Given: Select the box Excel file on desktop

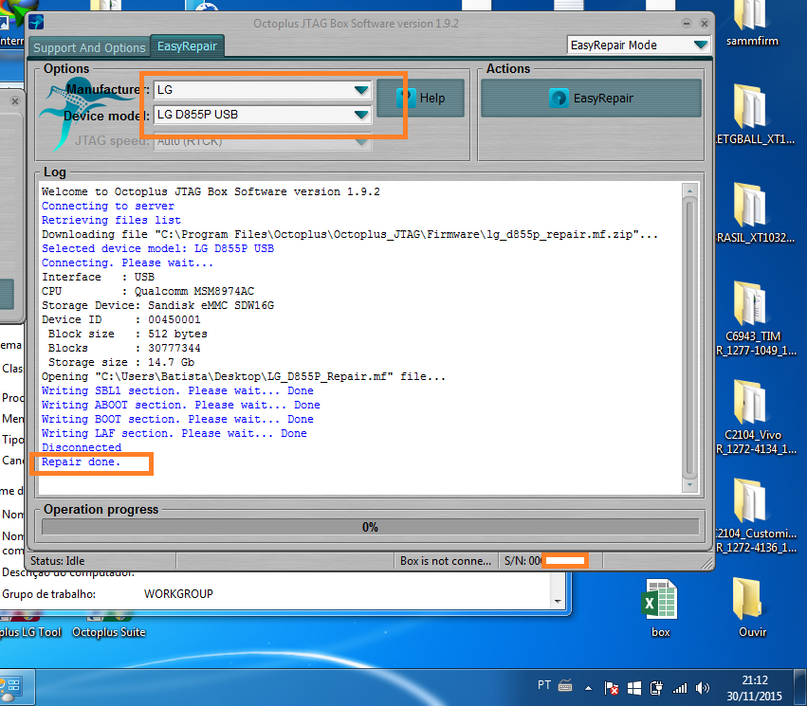Looking at the screenshot, I should [x=660, y=608].
